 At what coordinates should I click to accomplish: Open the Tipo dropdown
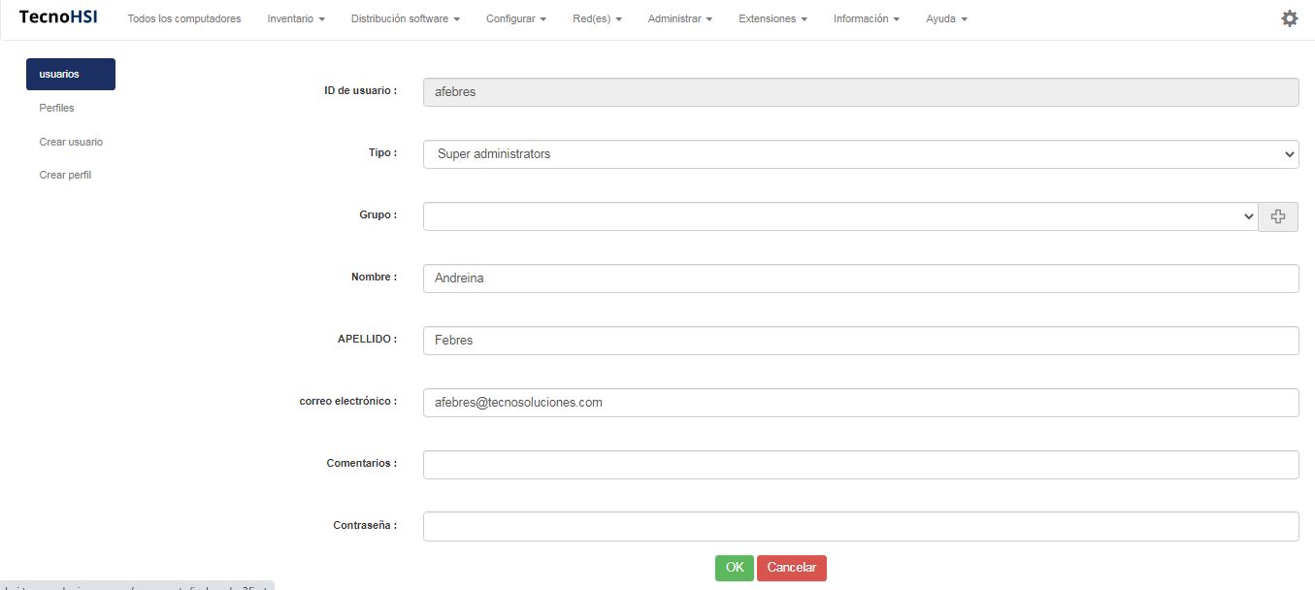(x=860, y=154)
